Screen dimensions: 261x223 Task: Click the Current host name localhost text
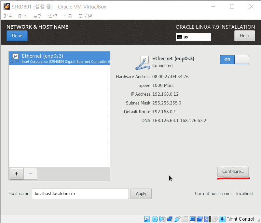pos(244,193)
